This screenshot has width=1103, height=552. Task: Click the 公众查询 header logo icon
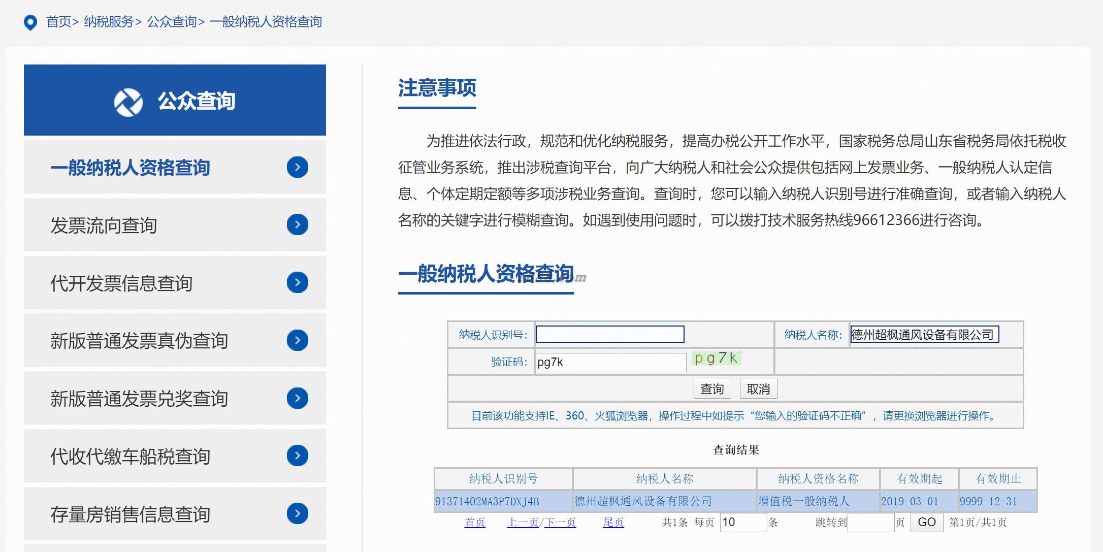pyautogui.click(x=128, y=102)
